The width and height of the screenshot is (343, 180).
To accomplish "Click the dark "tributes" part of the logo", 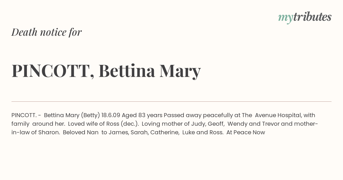I will (x=312, y=17).
